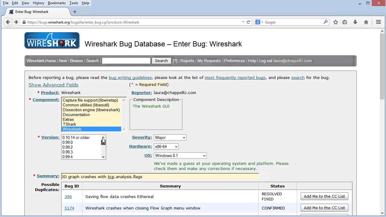Click the Search button in Bugzilla header

coord(161,61)
